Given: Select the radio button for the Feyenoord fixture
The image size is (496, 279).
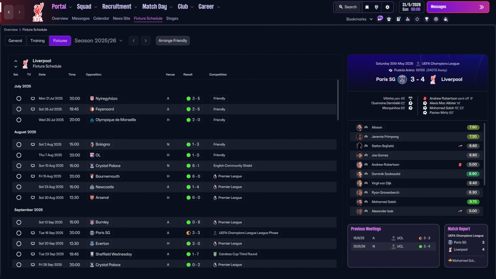Looking at the screenshot, I should (19, 109).
